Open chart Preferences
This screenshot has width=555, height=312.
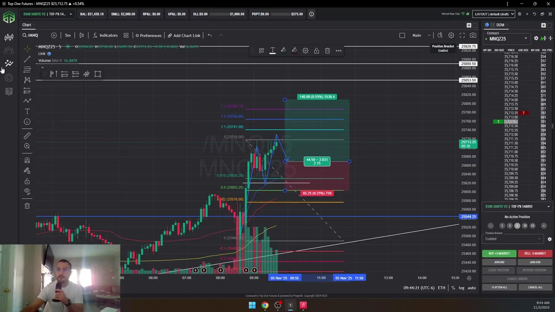coord(148,35)
